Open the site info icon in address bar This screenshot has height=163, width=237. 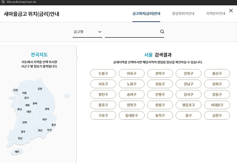click(x=3, y=2)
